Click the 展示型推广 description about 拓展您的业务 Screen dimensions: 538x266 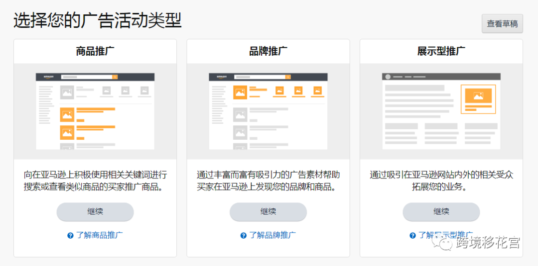441,181
